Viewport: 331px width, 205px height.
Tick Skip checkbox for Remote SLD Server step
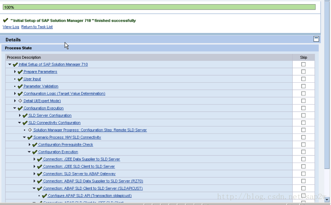tap(303, 130)
